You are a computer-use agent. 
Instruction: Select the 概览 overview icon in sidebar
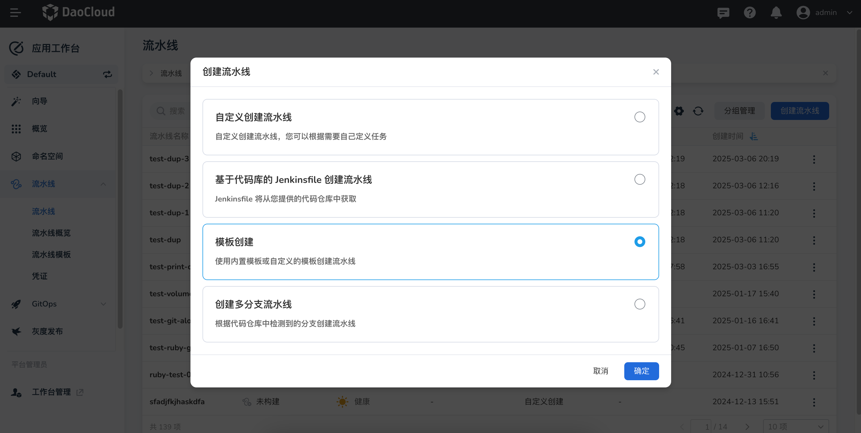pos(17,129)
